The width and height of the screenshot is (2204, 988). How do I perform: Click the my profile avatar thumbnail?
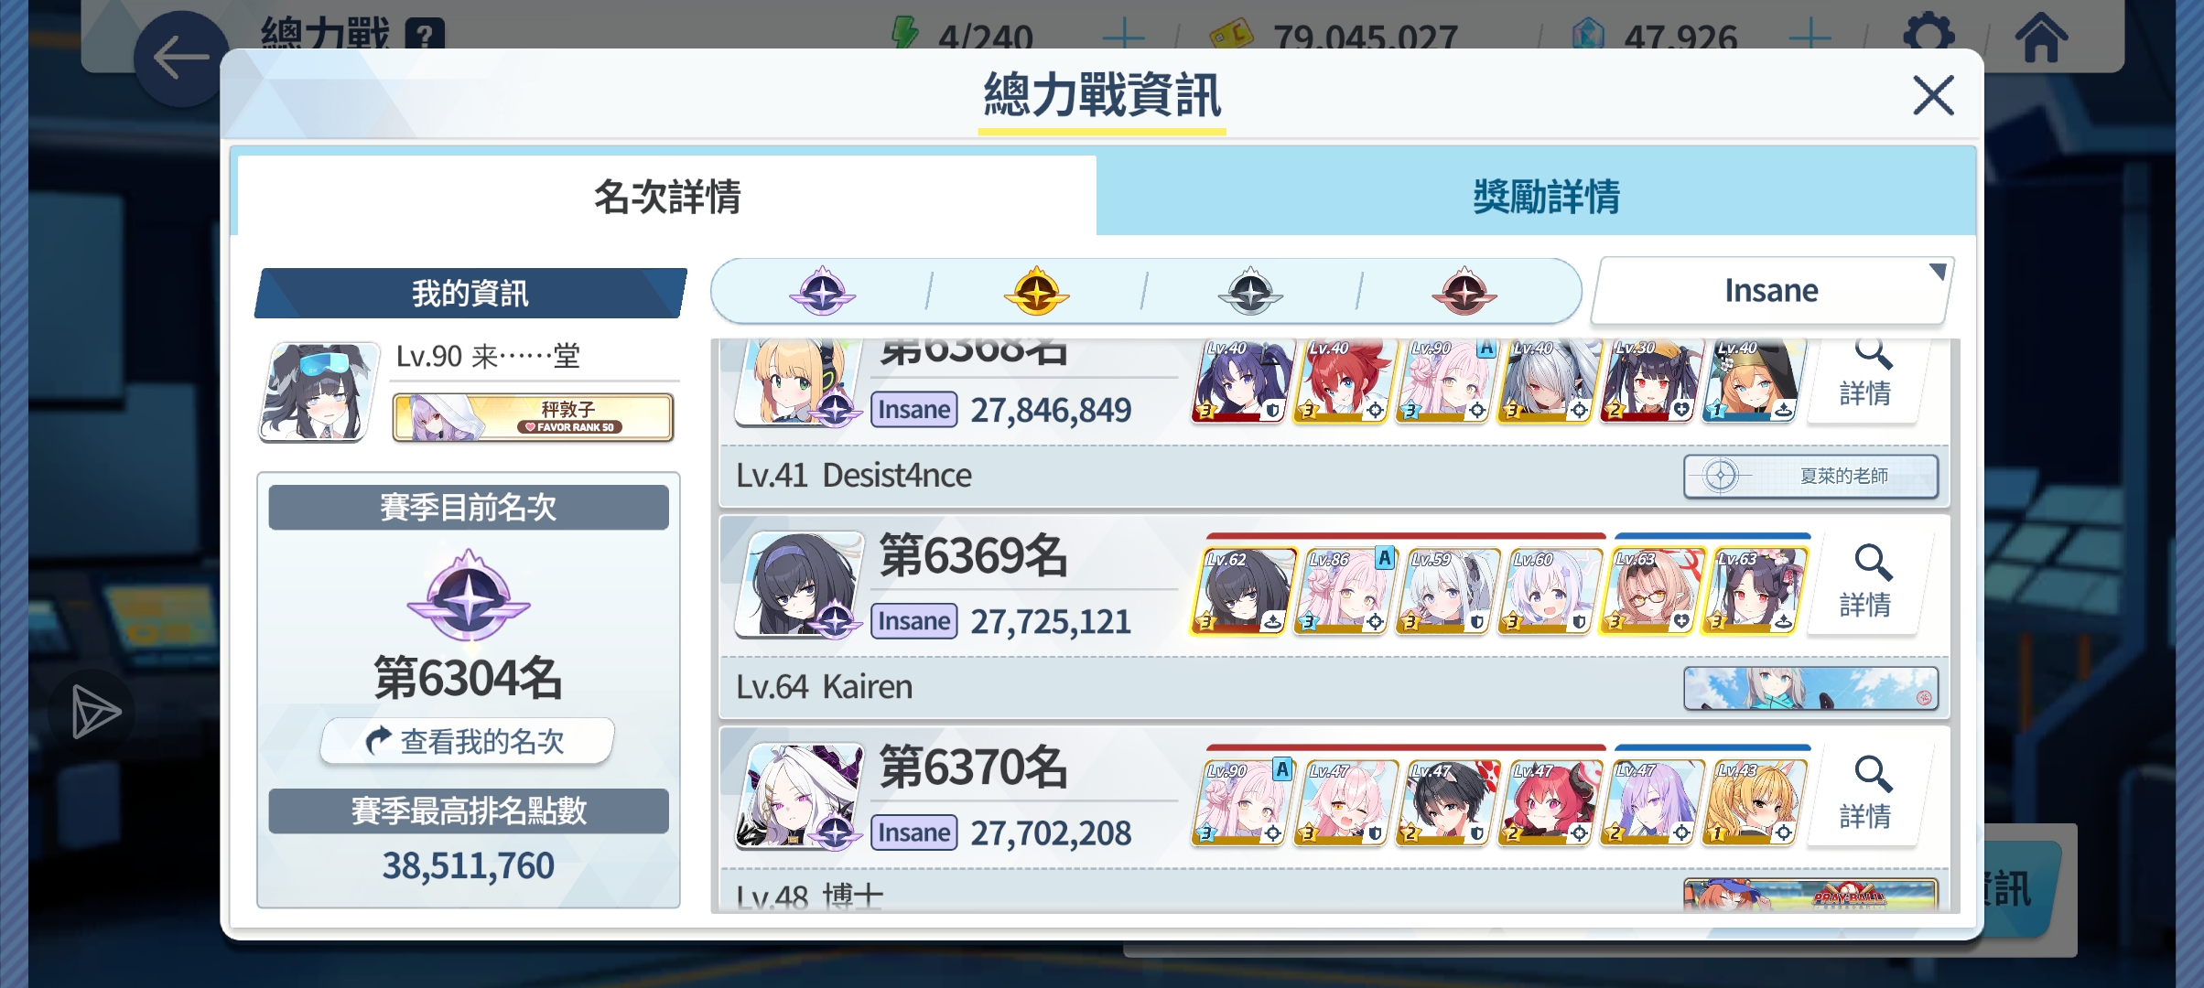(319, 392)
